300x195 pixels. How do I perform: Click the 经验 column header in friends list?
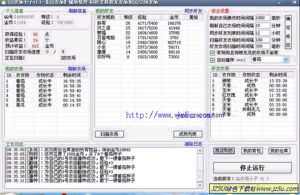pos(149,17)
